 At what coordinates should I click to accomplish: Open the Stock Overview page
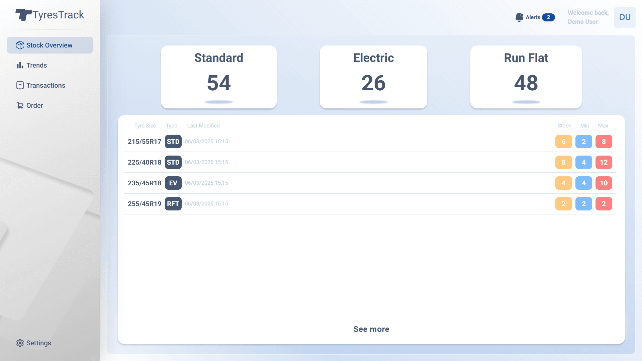(x=50, y=45)
